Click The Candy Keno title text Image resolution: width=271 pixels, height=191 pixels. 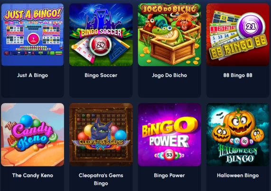tap(32, 175)
